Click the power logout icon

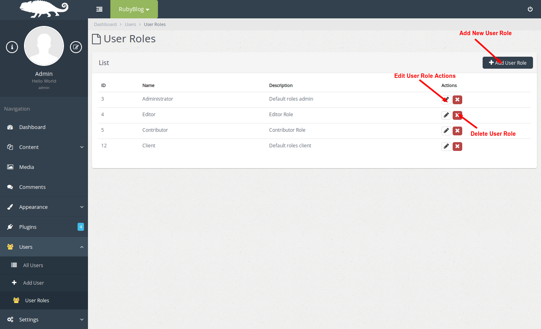[x=530, y=9]
